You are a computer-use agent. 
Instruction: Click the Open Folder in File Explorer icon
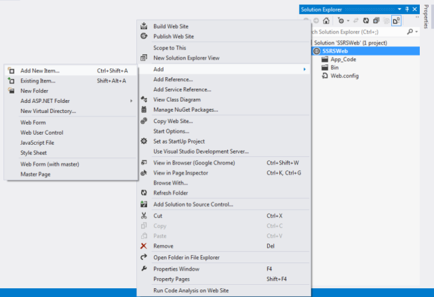[144, 257]
